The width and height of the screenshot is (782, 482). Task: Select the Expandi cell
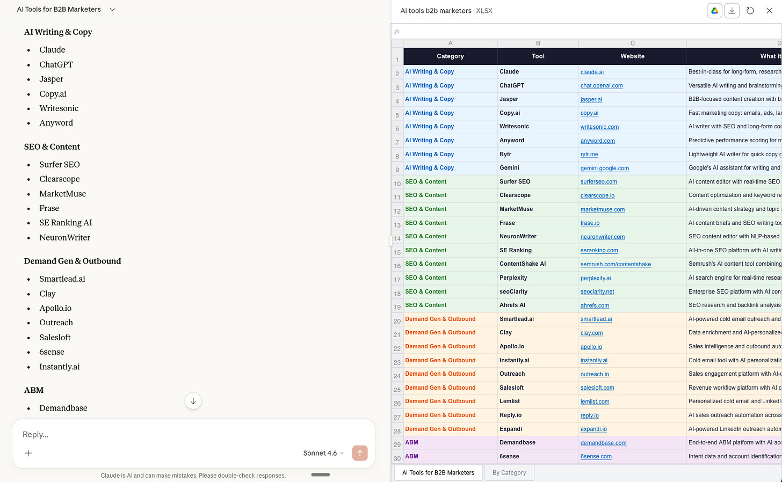click(538, 429)
